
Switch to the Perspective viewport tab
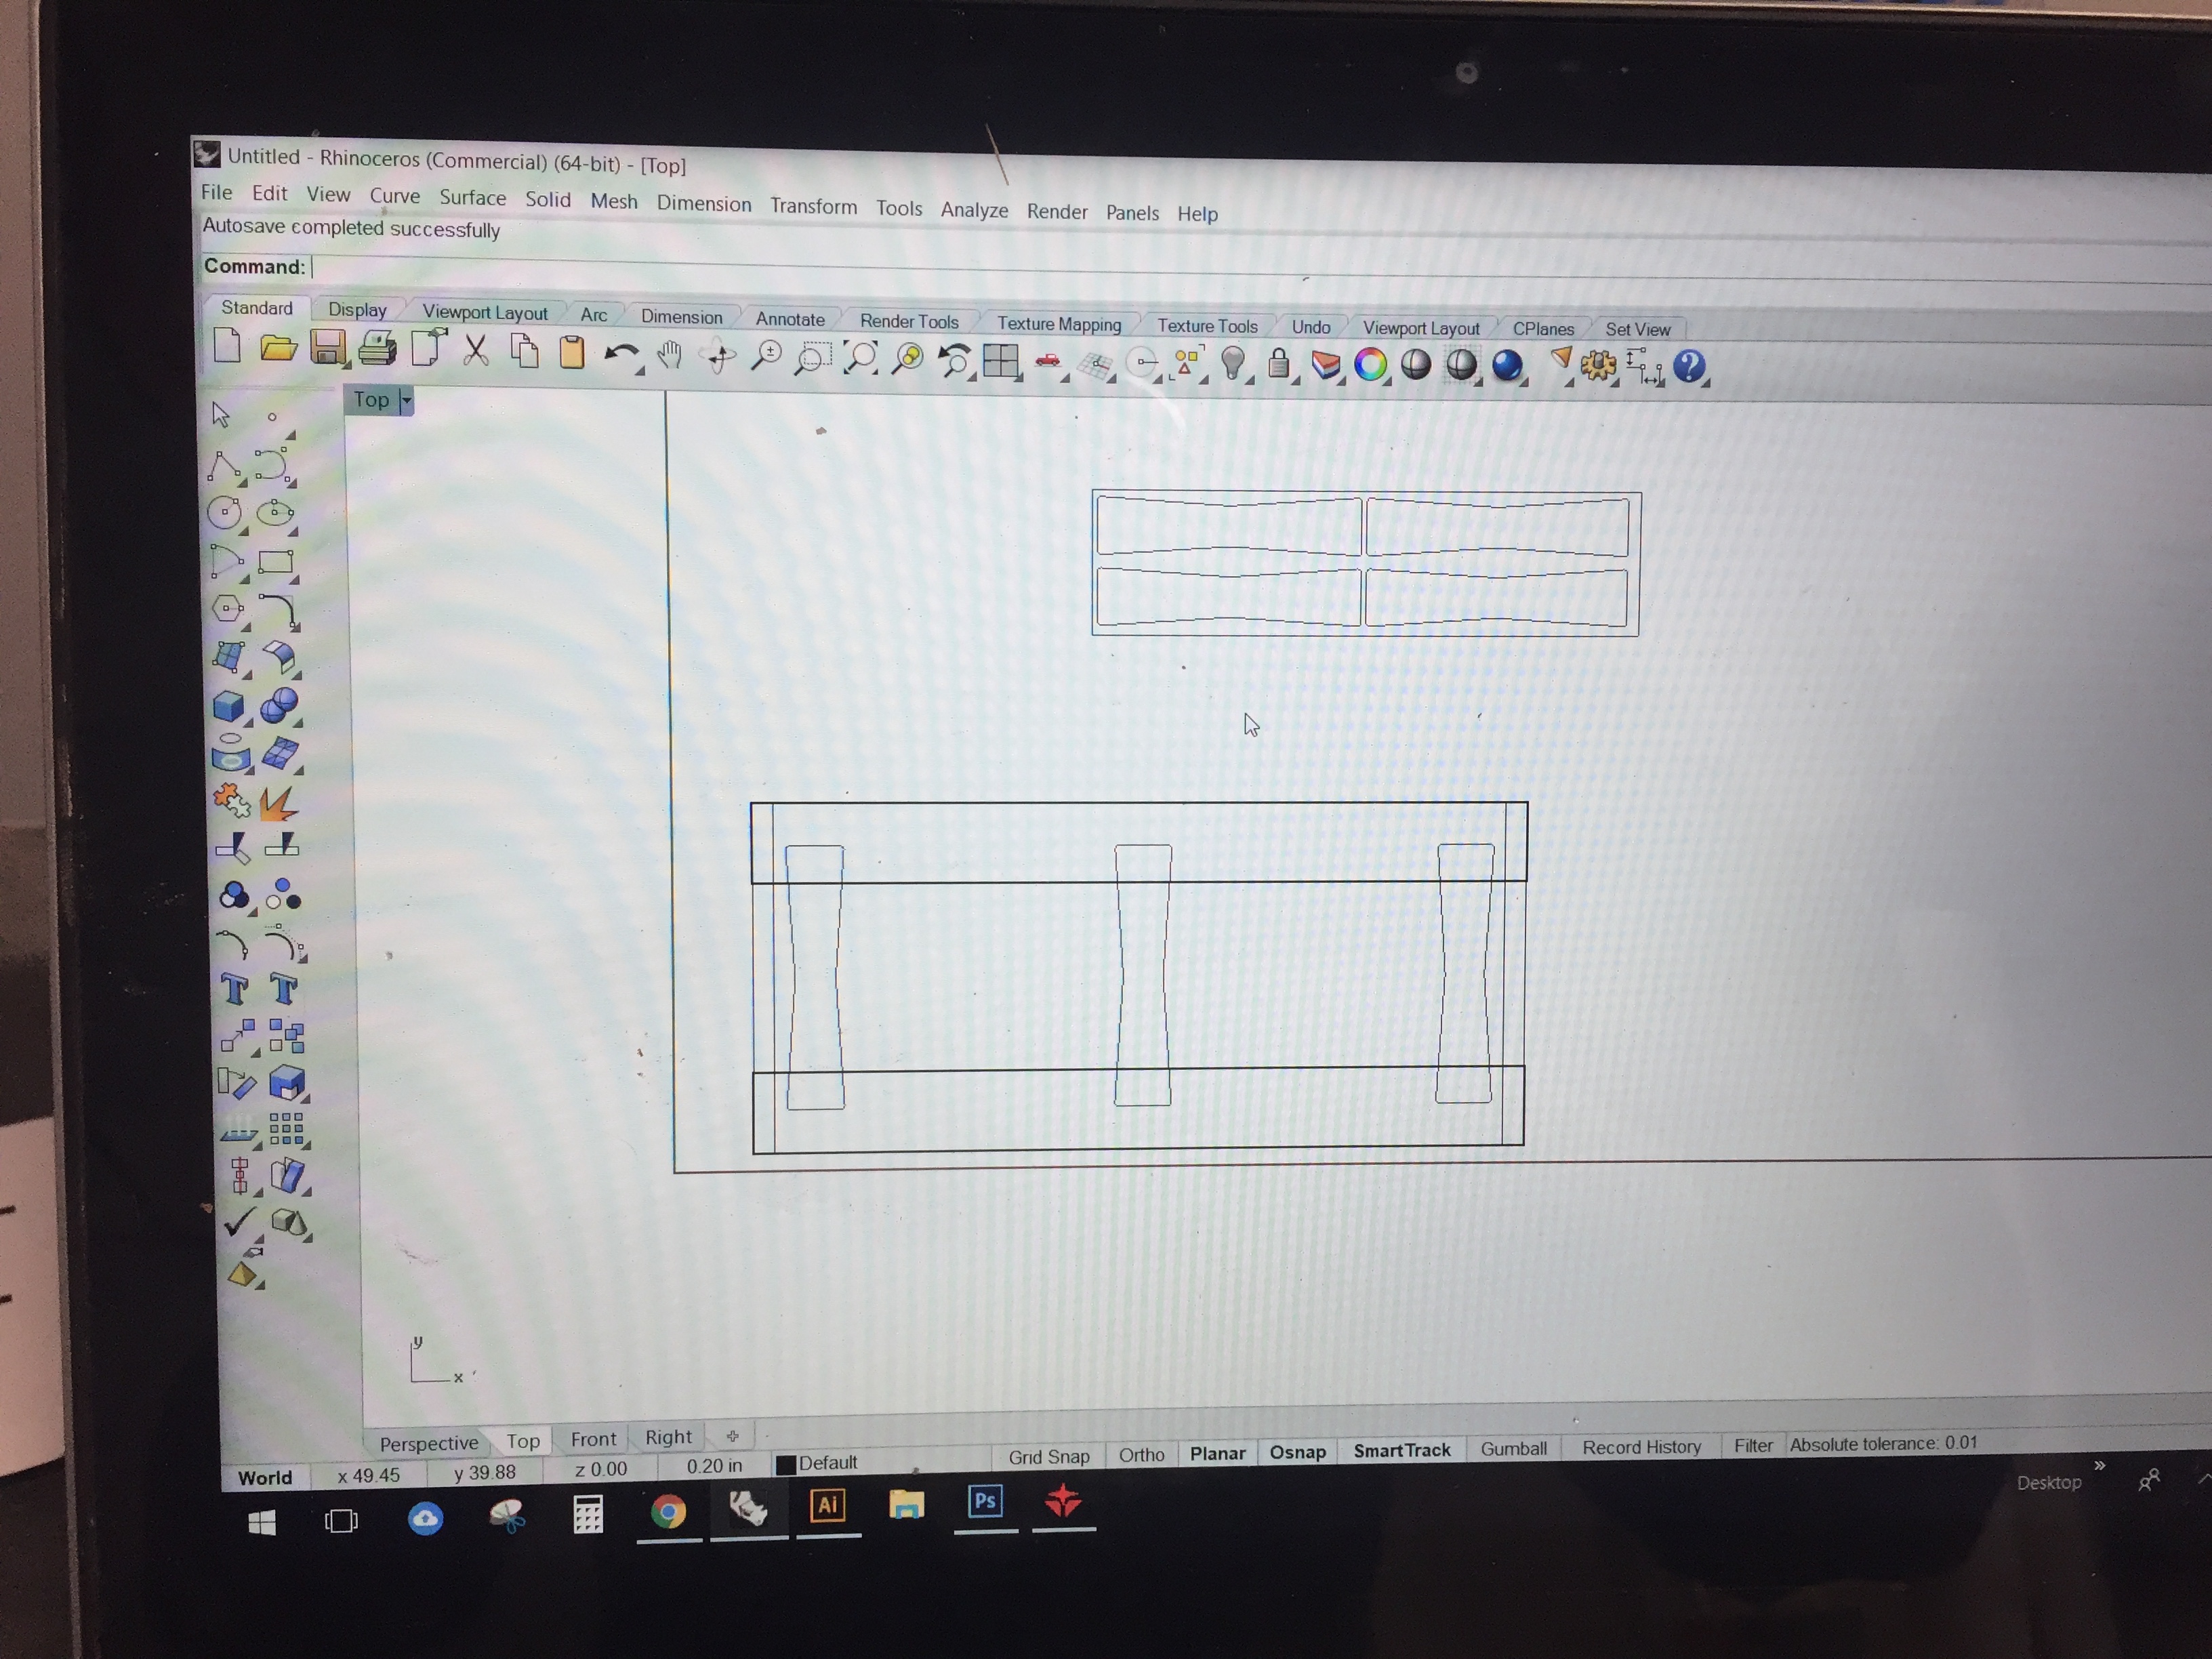click(428, 1443)
